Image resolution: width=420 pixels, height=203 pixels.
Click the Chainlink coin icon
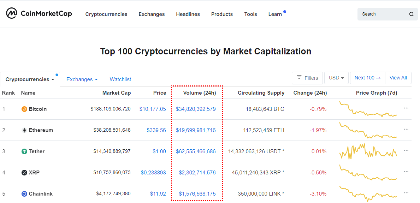(24, 194)
